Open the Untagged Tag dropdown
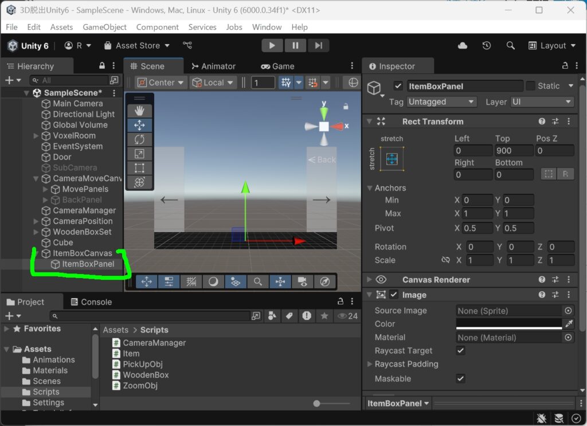The width and height of the screenshot is (587, 426). [441, 102]
